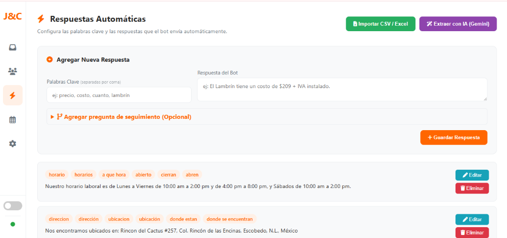
Task: Click the 'abierto' keyword tag
Action: [143, 175]
